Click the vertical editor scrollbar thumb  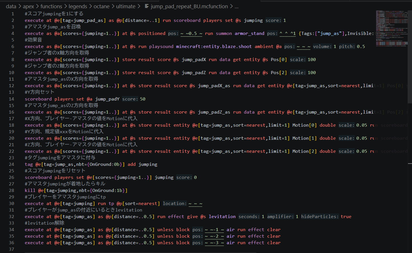point(410,57)
